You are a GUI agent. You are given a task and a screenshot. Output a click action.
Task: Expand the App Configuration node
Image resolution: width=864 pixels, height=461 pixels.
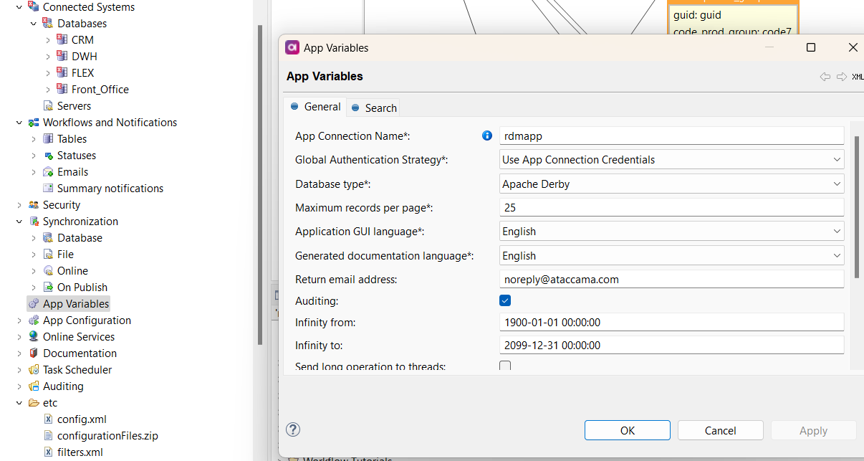click(x=19, y=320)
